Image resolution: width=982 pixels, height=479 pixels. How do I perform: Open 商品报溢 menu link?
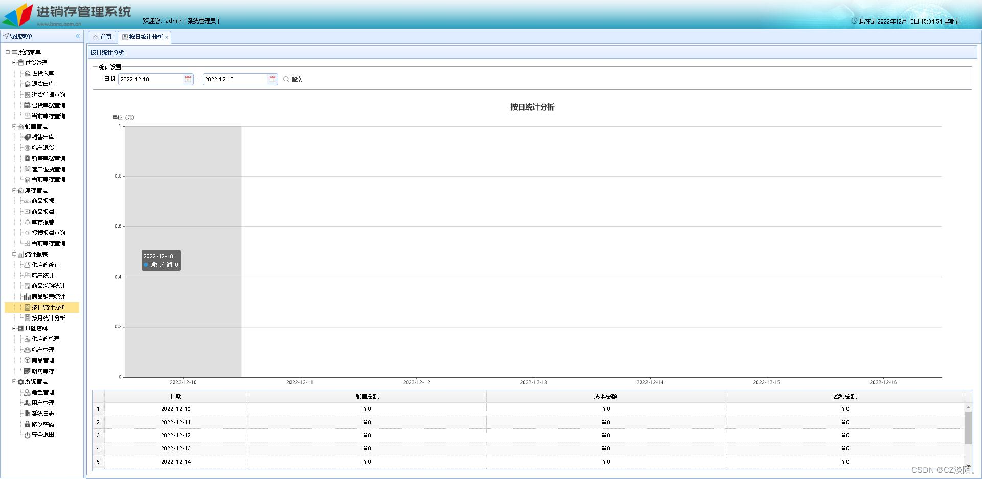[43, 212]
